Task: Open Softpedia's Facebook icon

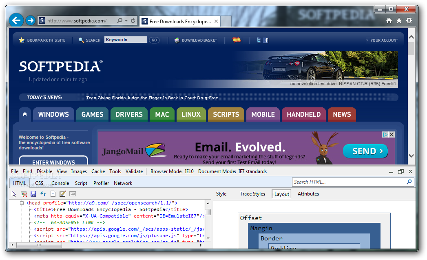Action: pyautogui.click(x=266, y=40)
